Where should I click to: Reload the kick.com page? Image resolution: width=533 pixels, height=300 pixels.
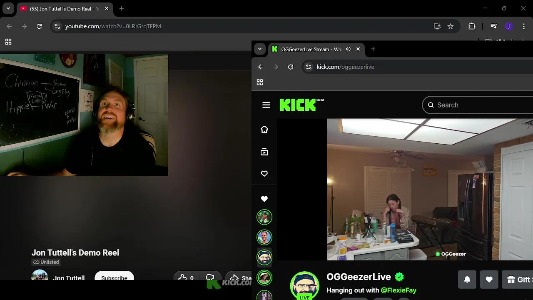[x=291, y=67]
